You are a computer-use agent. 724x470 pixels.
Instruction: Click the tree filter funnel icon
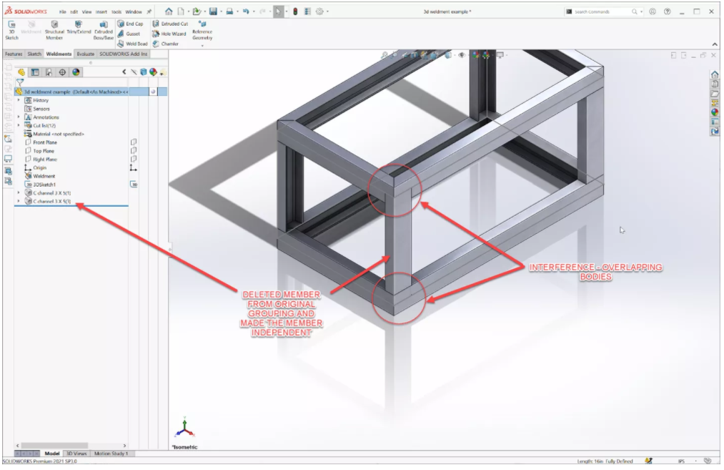click(20, 82)
